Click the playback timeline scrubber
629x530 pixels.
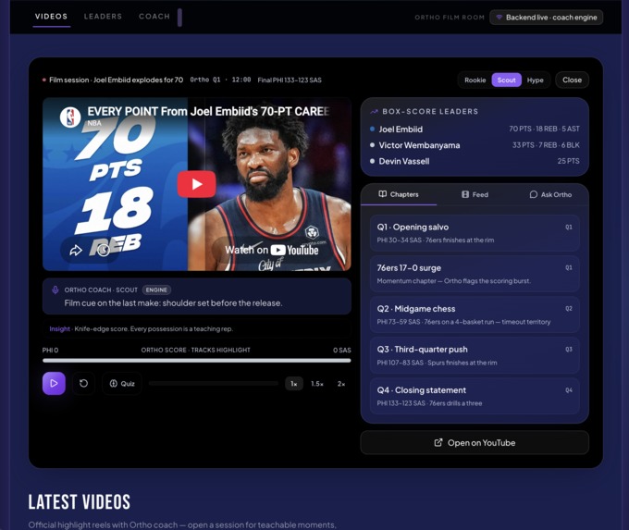[214, 384]
